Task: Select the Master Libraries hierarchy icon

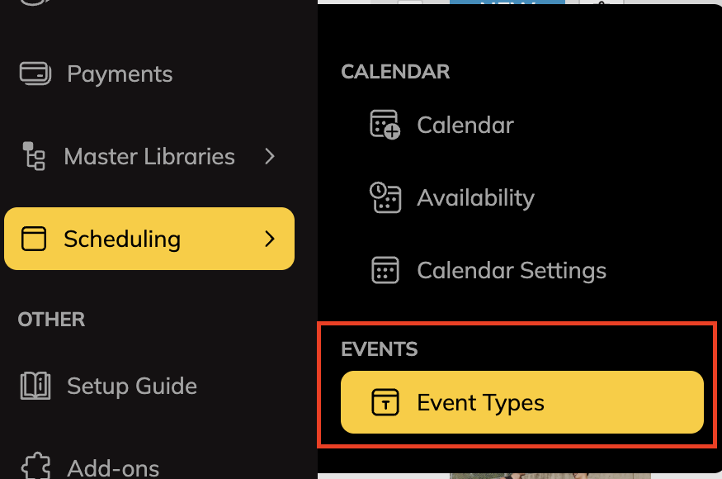Action: click(34, 157)
